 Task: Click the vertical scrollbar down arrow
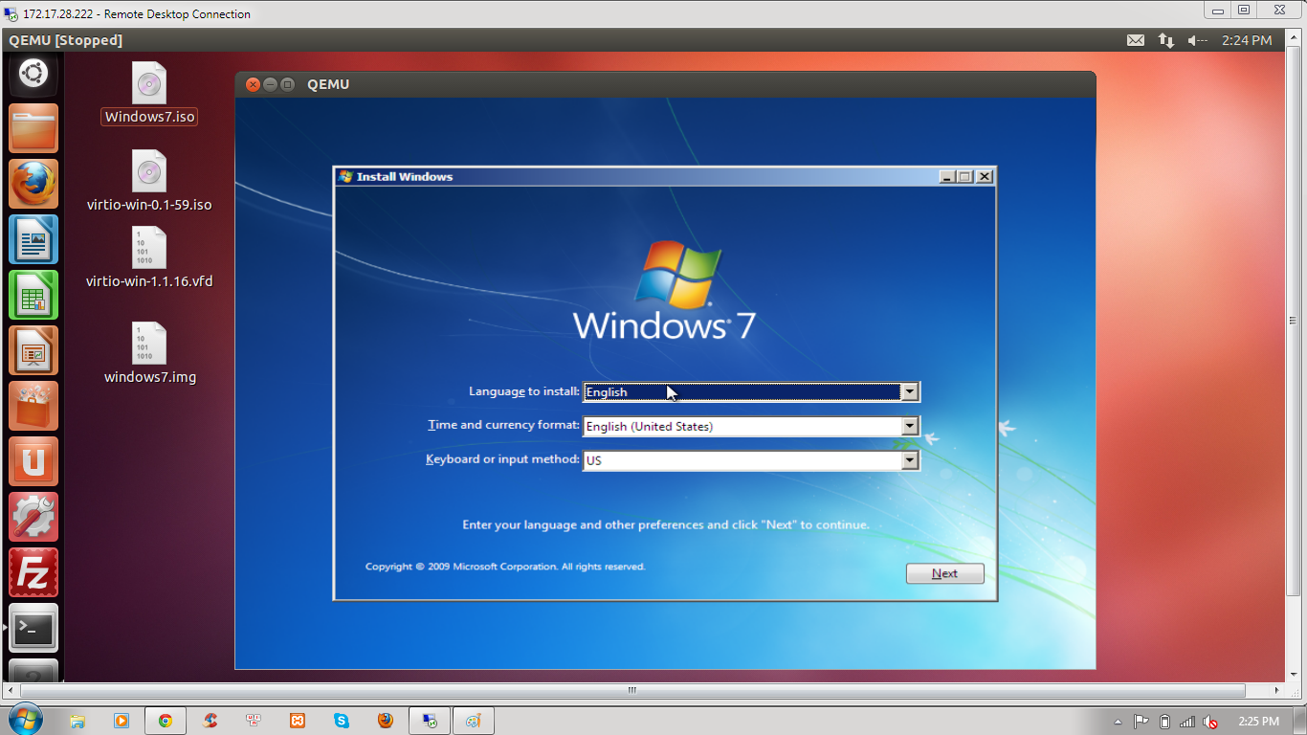point(1296,674)
